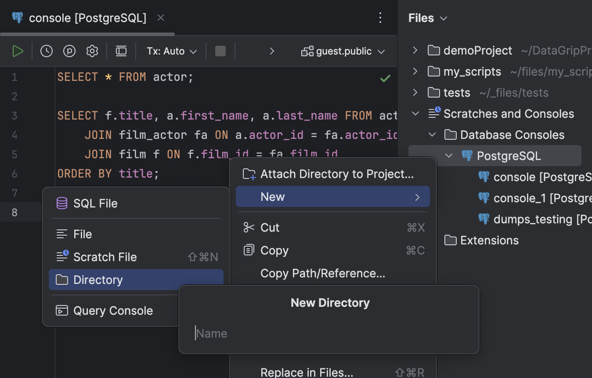
Task: Click the PostgreSQL icon beside dumps_testing
Action: (x=484, y=219)
